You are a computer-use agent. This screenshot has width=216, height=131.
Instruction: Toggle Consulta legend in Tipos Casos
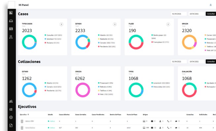[x=53, y=35]
